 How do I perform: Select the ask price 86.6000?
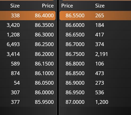coord(75,25)
